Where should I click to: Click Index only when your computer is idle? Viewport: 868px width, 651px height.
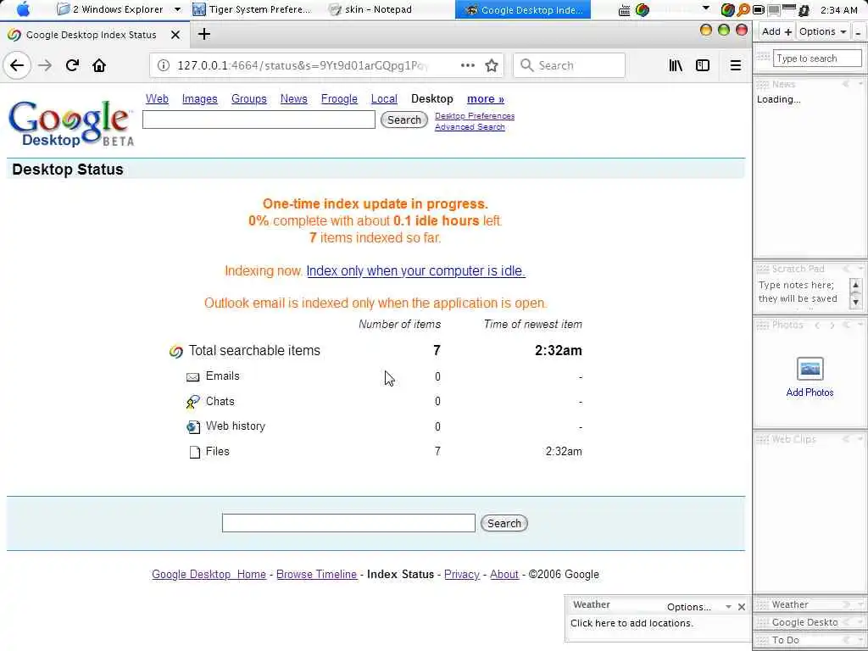tap(415, 270)
